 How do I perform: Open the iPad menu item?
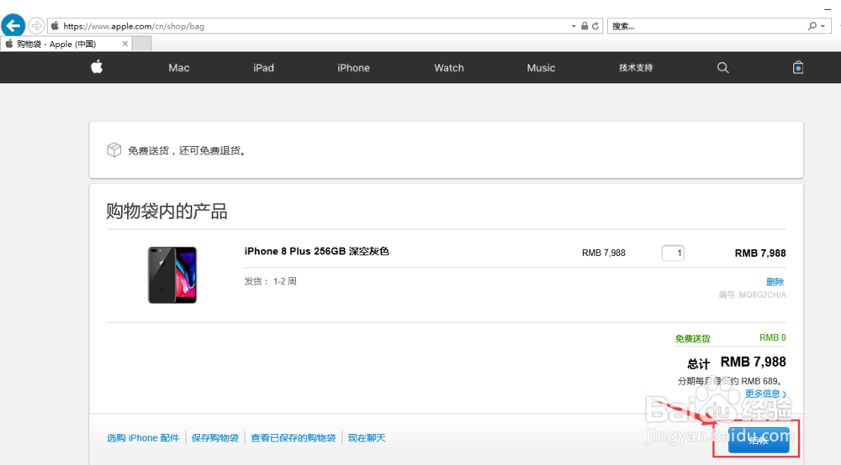click(263, 68)
